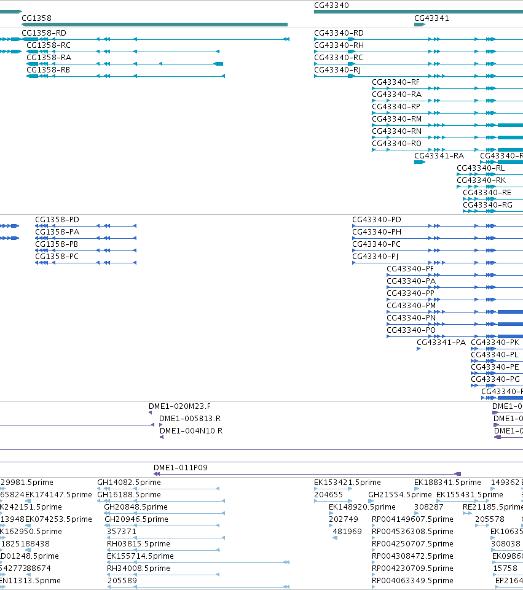This screenshot has height=590, width=523.
Task: Select protein CG43340-PJ
Action: [375, 256]
